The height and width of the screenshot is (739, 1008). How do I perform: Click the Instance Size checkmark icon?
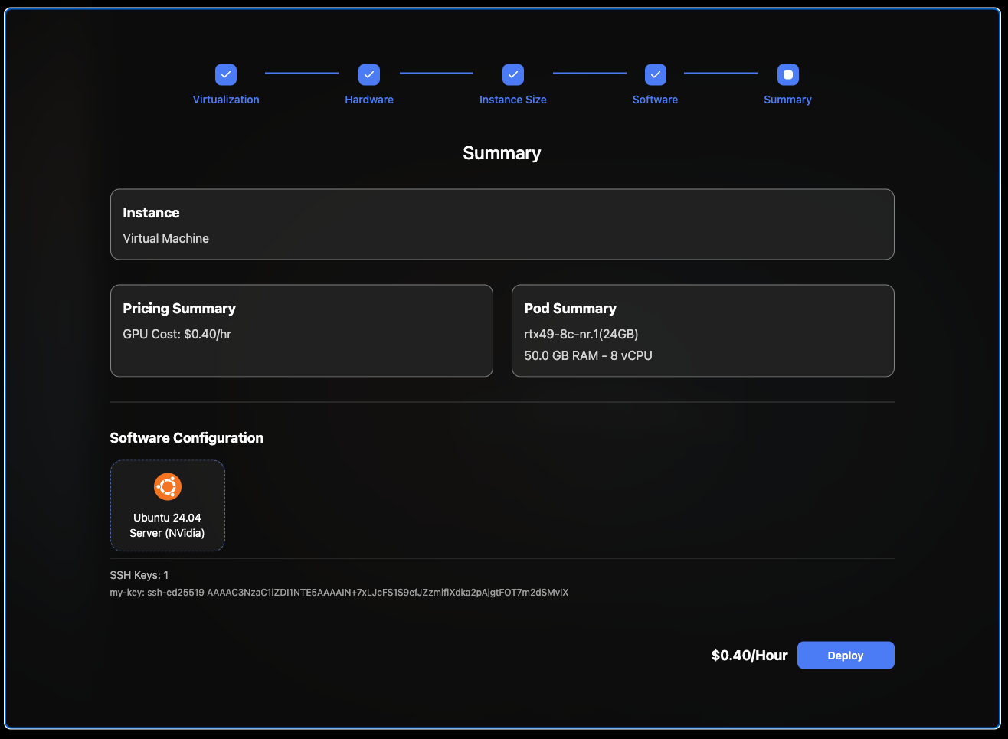(x=513, y=74)
